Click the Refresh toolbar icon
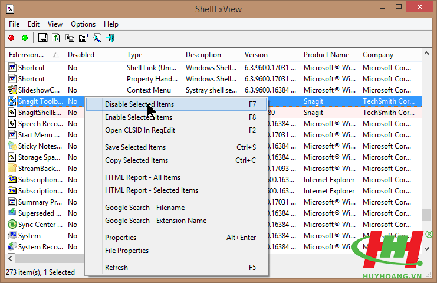This screenshot has height=283, width=437. coord(56,38)
